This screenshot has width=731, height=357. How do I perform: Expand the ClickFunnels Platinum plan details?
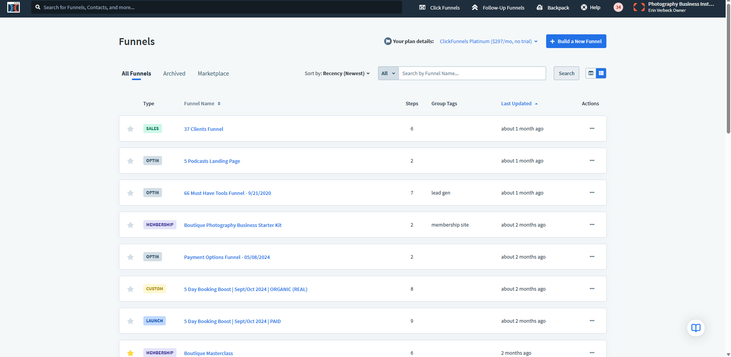489,42
